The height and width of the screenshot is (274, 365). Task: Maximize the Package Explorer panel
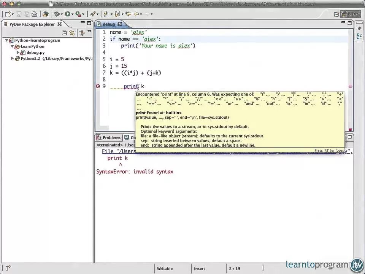(x=89, y=23)
